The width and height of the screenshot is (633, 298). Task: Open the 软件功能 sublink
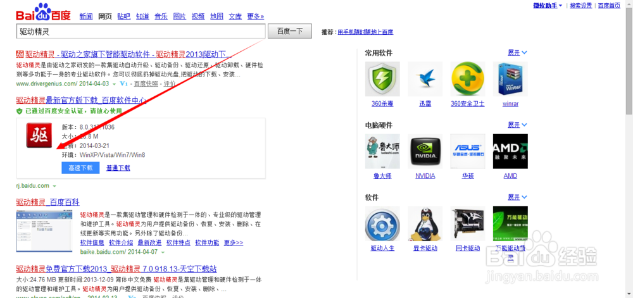207,243
